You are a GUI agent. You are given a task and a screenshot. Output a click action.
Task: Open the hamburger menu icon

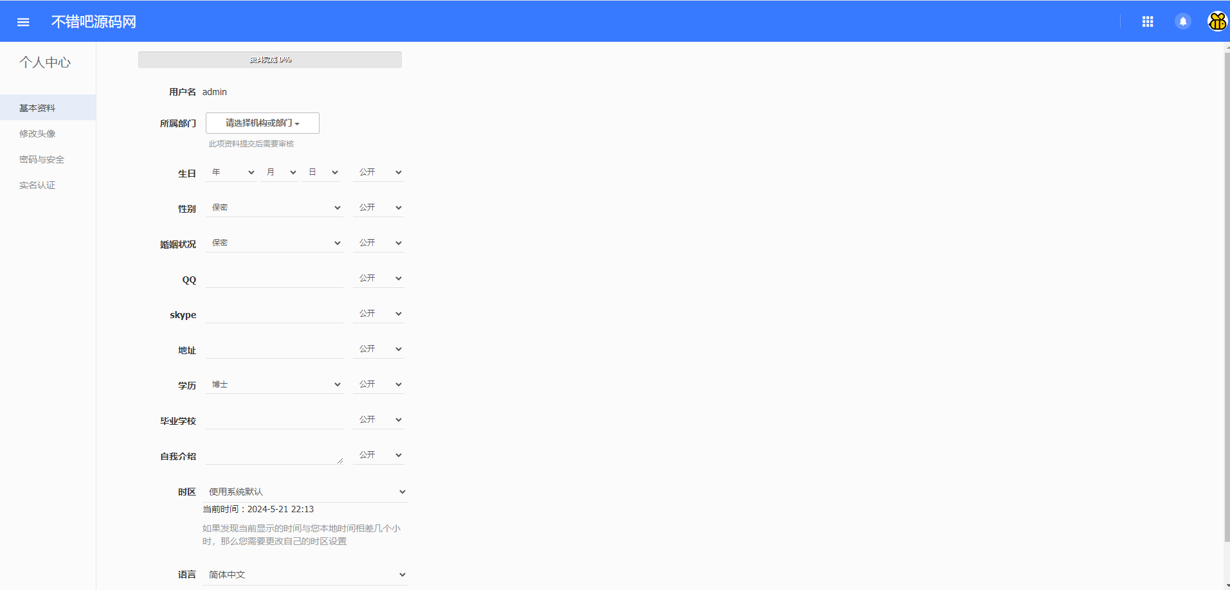pyautogui.click(x=23, y=22)
